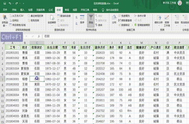Open the 获取数据 (Get Data) menu
Screen dimensions: 189x124
click(x=5, y=21)
